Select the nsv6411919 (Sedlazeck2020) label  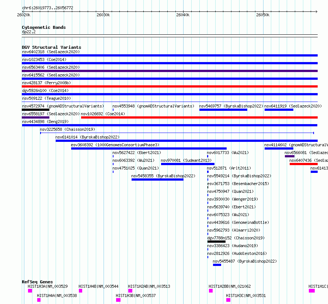click(x=293, y=106)
